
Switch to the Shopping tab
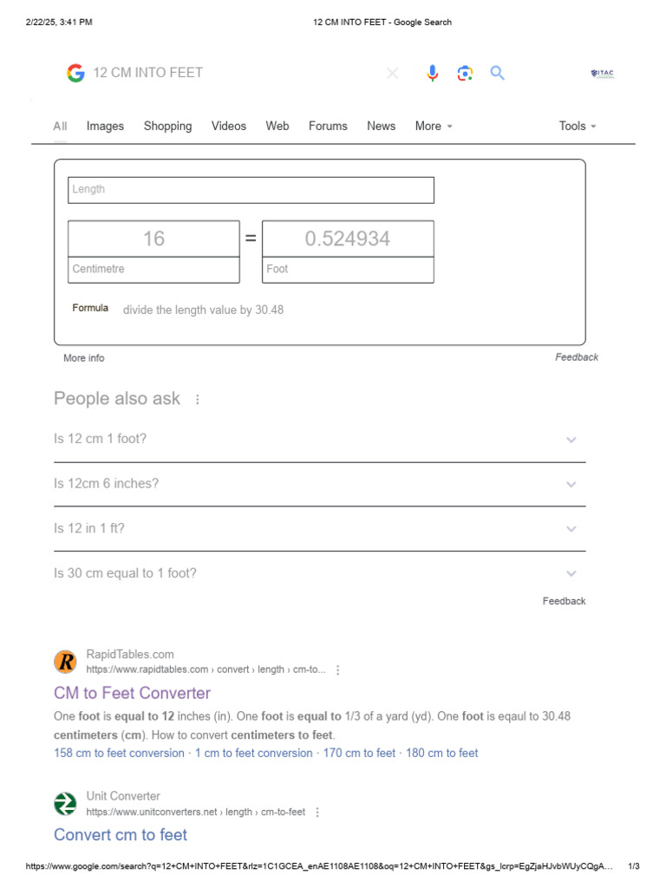tap(167, 127)
